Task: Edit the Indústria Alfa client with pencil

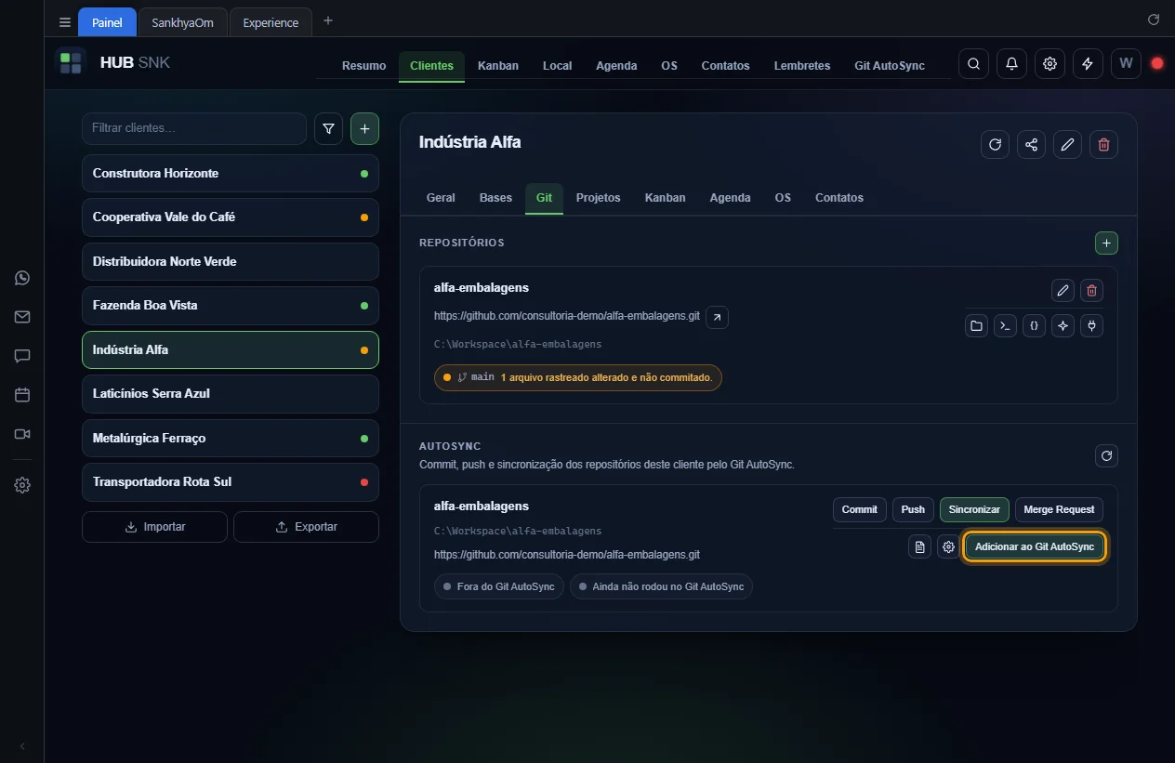Action: (1067, 144)
